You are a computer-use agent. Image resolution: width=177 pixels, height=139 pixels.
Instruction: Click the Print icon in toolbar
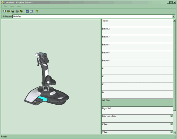pos(17,11)
